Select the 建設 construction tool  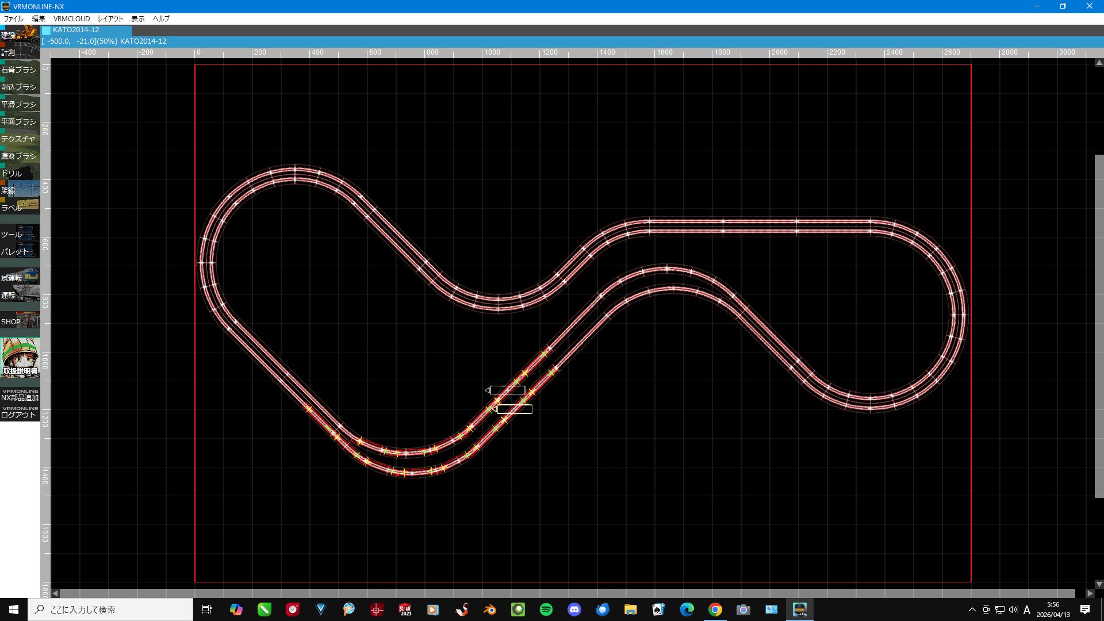[20, 34]
